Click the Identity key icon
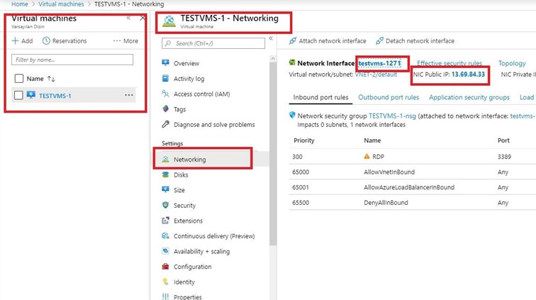Image resolution: width=536 pixels, height=300 pixels. click(165, 282)
